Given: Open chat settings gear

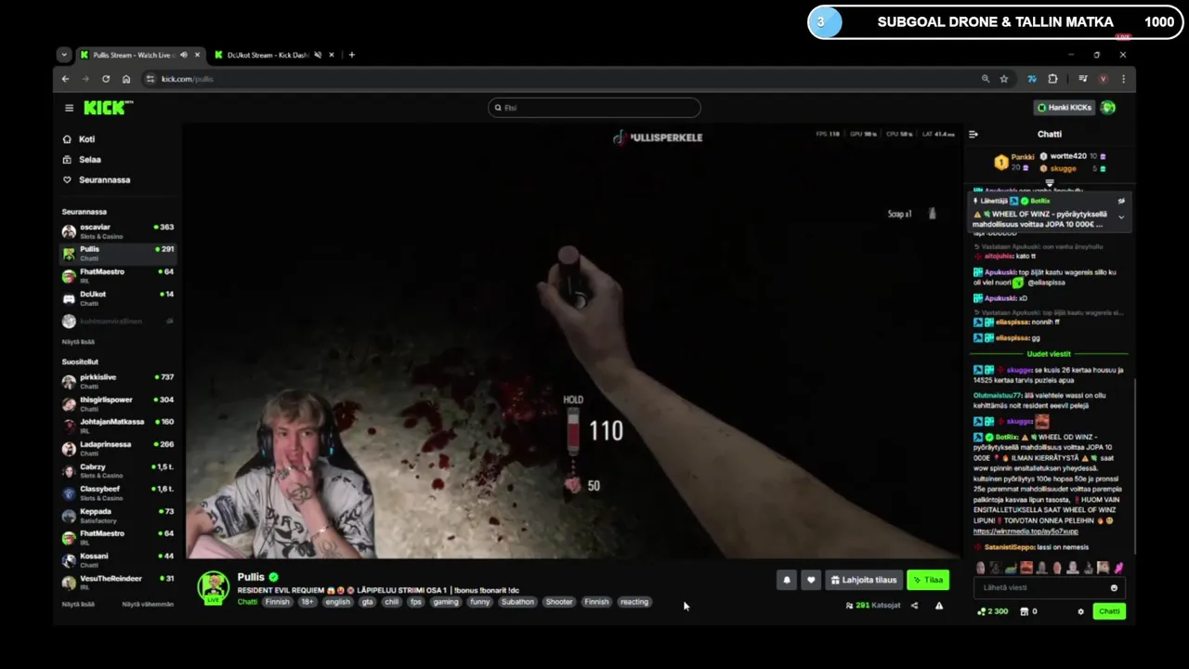Looking at the screenshot, I should tap(1080, 611).
